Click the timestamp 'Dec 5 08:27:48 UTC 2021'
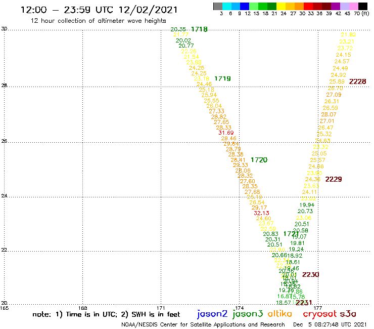This screenshot has height=329, width=374. 330,325
